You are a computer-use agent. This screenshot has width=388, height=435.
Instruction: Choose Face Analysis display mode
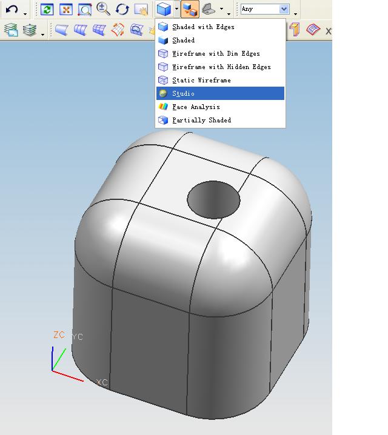pyautogui.click(x=220, y=107)
